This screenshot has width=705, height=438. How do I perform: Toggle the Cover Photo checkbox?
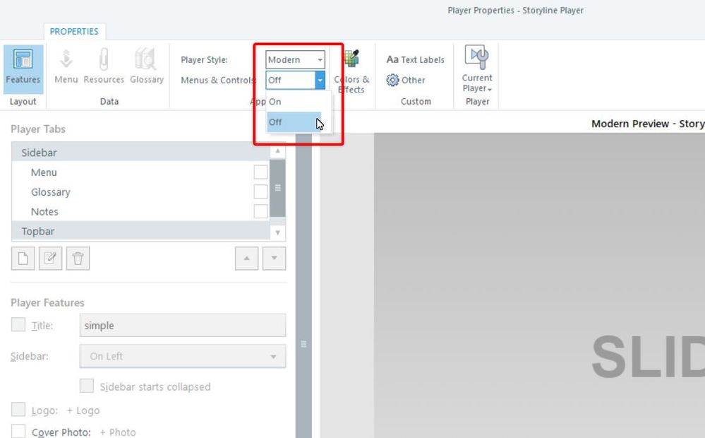[18, 431]
